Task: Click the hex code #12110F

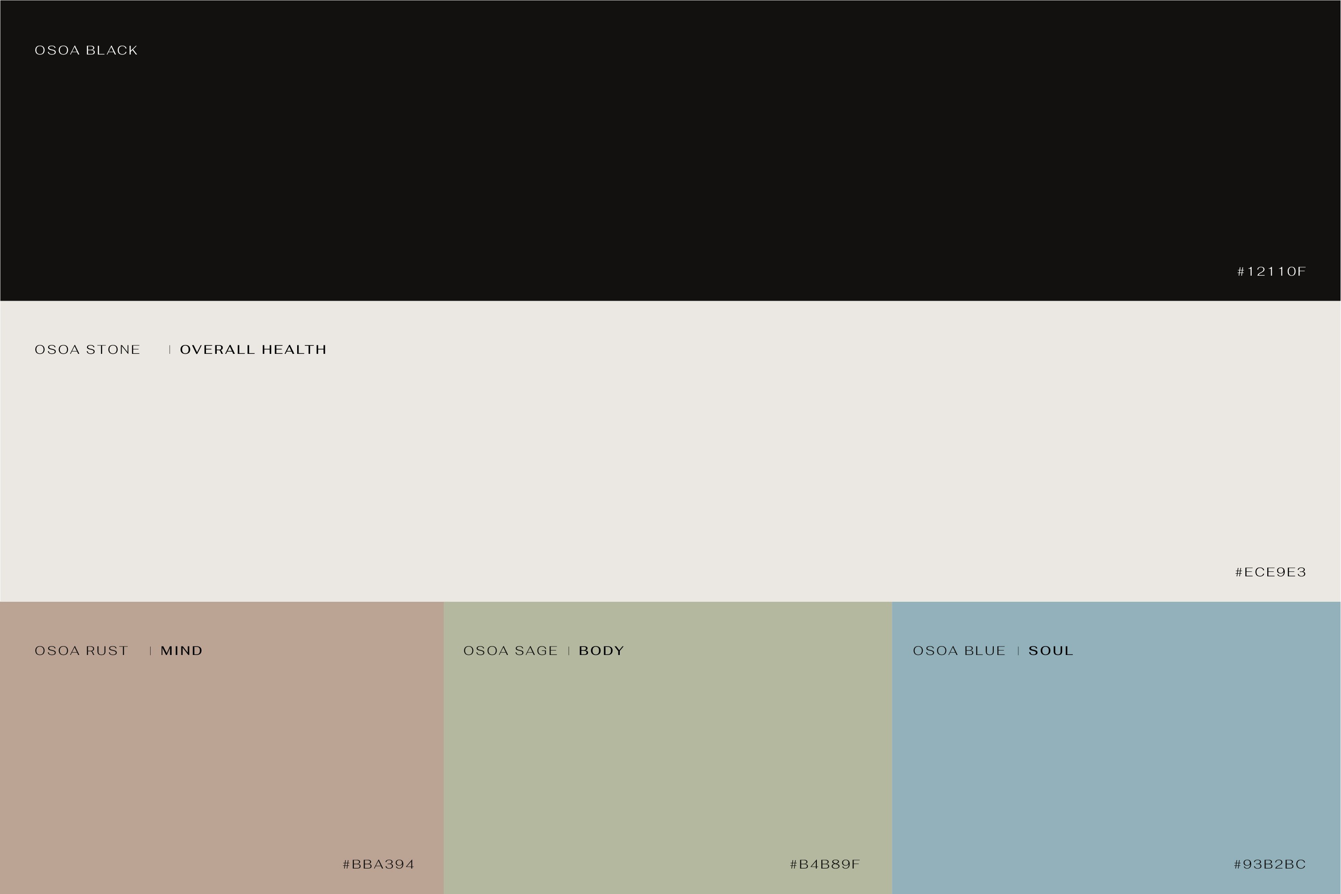Action: pyautogui.click(x=1272, y=272)
